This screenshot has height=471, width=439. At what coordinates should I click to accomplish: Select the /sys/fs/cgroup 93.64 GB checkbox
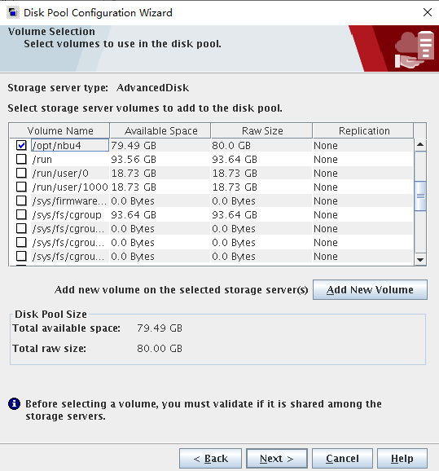[x=21, y=214]
